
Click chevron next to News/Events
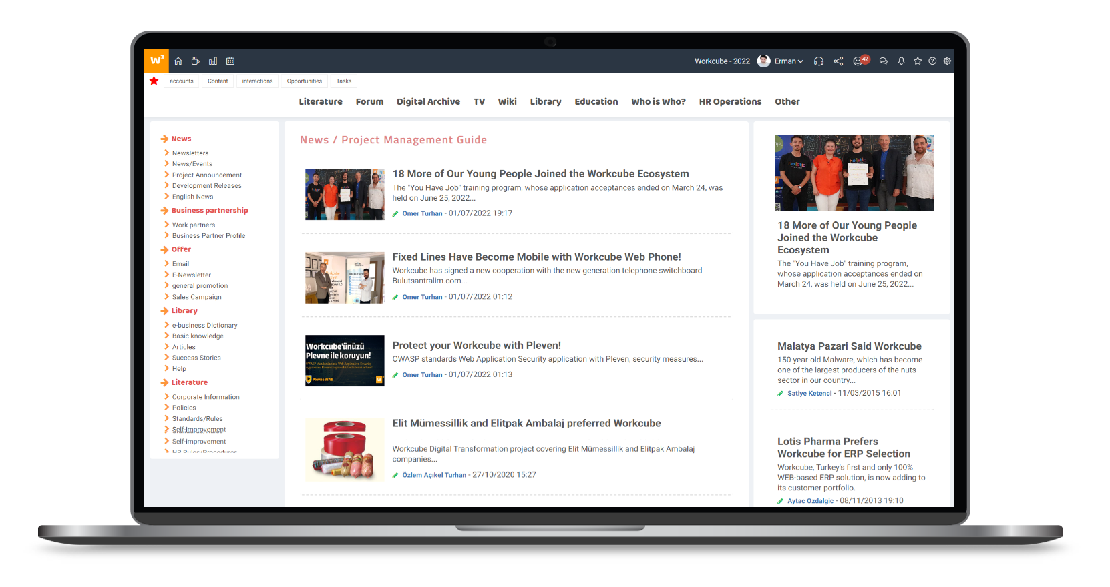point(166,163)
